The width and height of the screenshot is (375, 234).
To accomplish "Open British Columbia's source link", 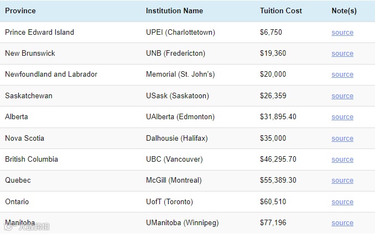I will point(342,159).
